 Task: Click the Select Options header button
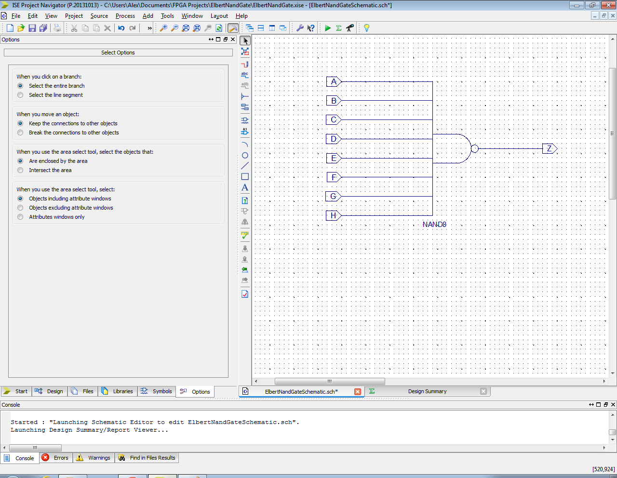tap(118, 53)
